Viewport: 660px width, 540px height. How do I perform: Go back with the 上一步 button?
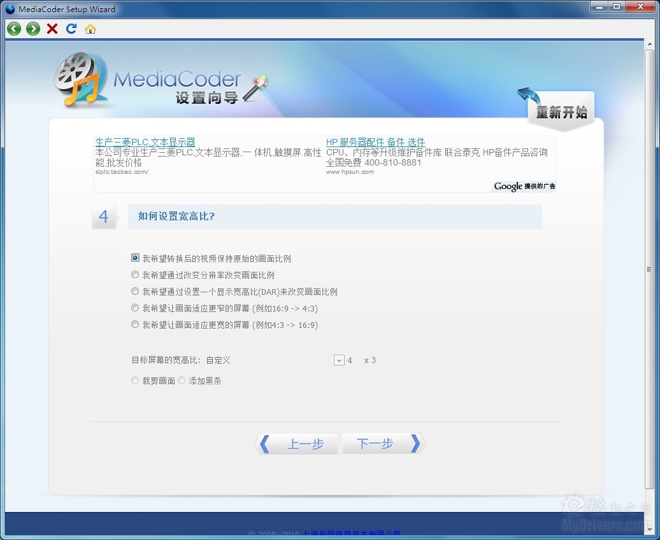pyautogui.click(x=297, y=444)
